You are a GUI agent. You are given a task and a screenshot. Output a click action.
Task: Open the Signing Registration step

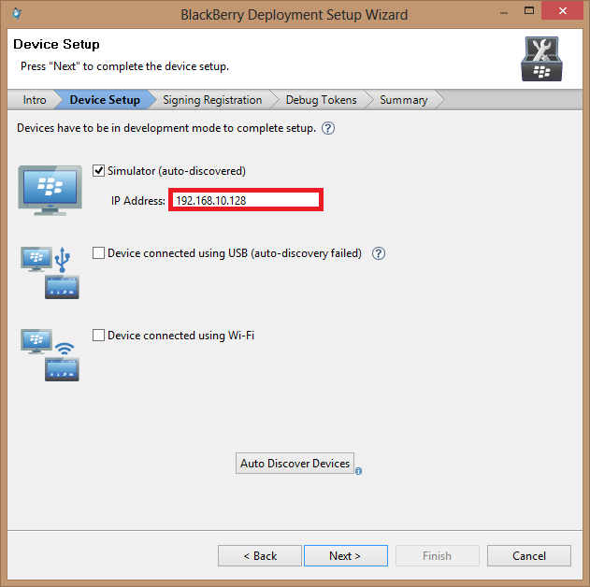click(212, 100)
